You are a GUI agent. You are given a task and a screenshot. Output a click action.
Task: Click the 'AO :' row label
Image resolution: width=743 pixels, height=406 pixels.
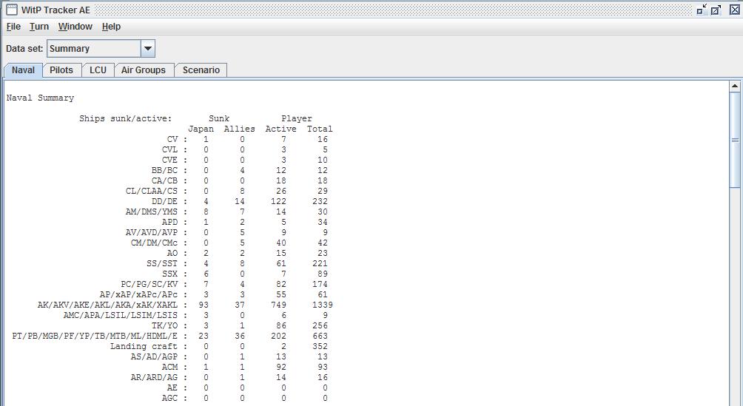[177, 254]
